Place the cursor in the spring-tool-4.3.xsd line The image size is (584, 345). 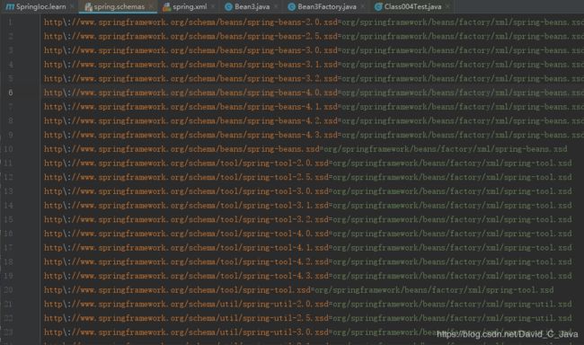307,276
